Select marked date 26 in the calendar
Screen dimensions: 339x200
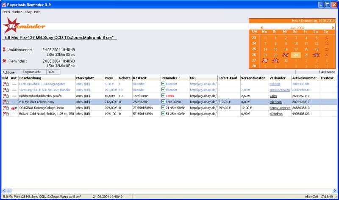[x=316, y=55]
